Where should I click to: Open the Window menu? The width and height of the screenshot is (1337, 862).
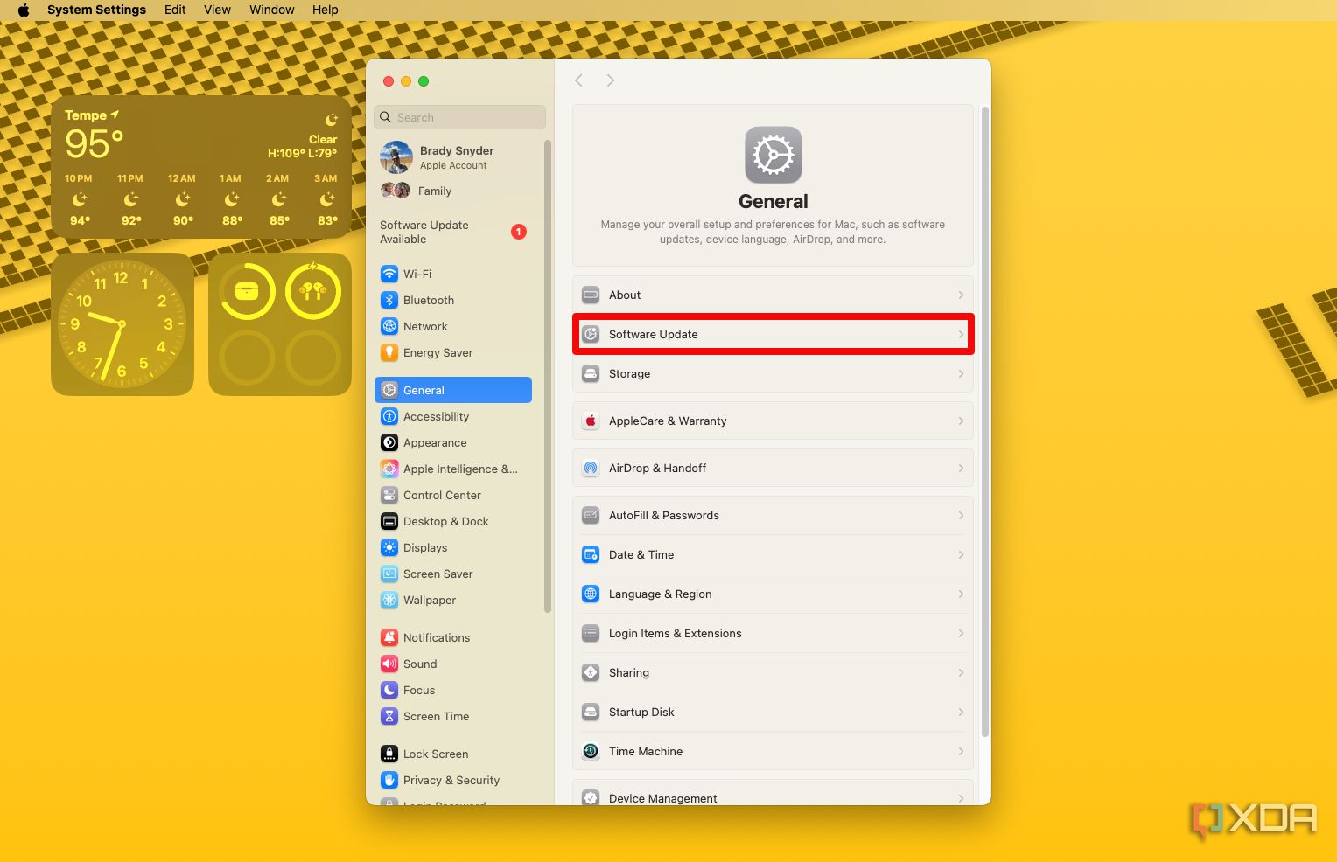[271, 10]
